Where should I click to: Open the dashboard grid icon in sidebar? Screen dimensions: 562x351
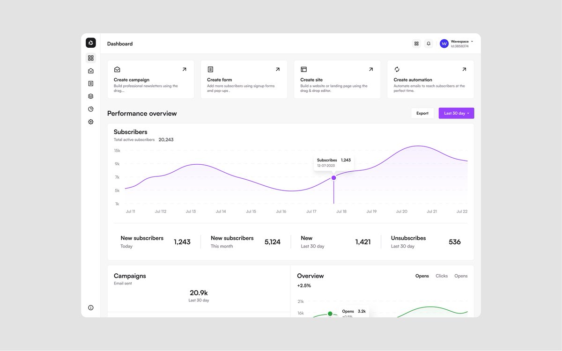click(91, 58)
